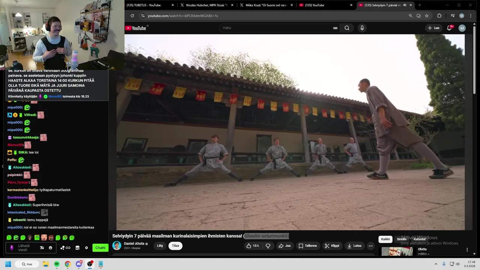The image size is (480, 270).
Task: Open Windows Start menu
Action: (x=8, y=264)
